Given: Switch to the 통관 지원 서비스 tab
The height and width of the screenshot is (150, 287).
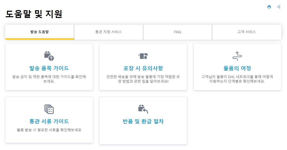Looking at the screenshot, I should click(109, 32).
